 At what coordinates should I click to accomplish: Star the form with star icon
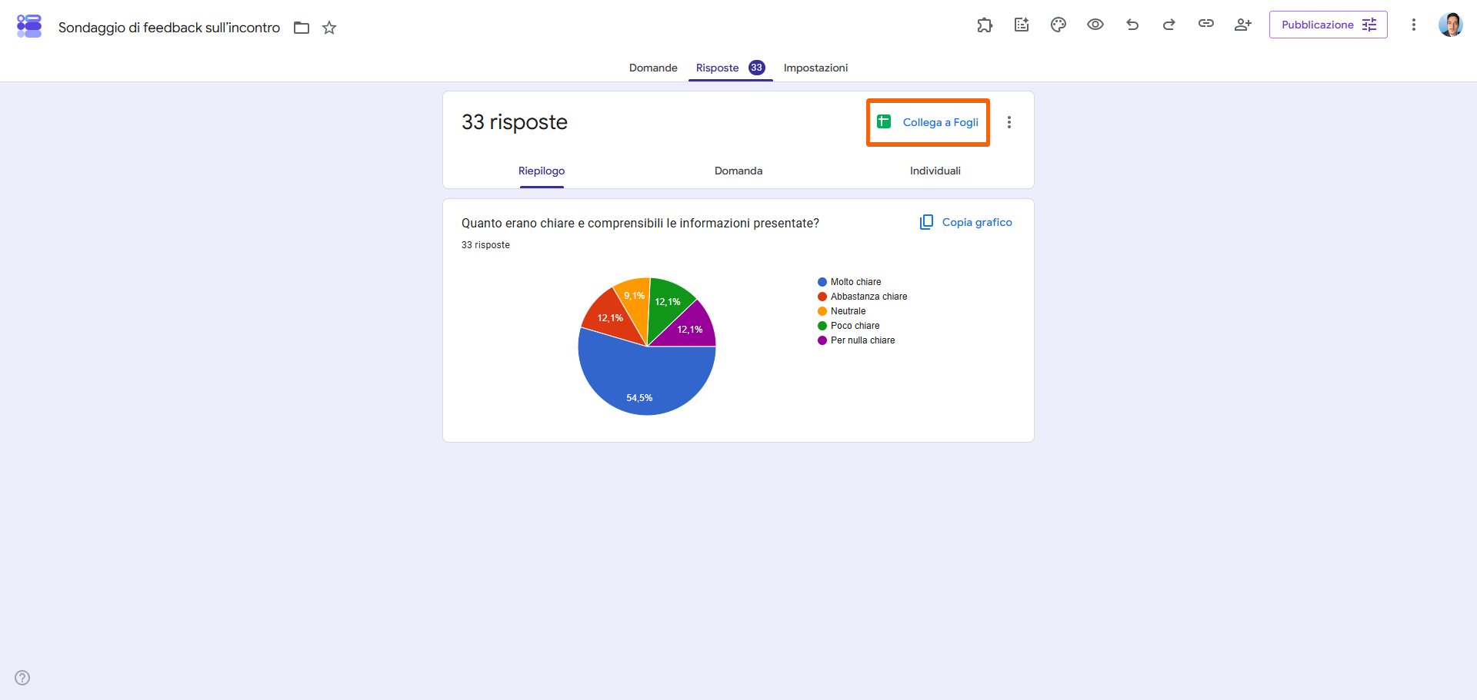pyautogui.click(x=329, y=28)
